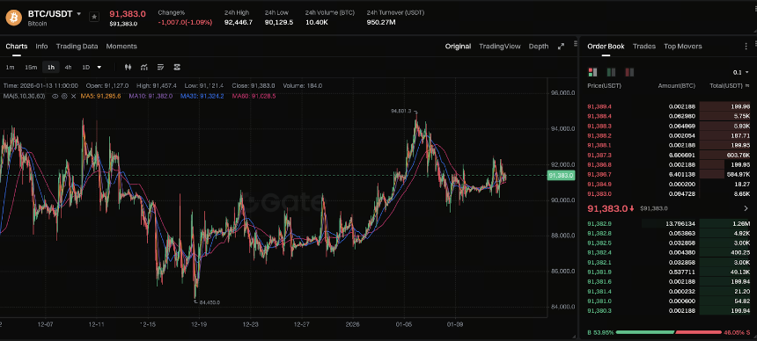The height and width of the screenshot is (341, 757).
Task: Open the Top Movers tab
Action: pos(683,47)
